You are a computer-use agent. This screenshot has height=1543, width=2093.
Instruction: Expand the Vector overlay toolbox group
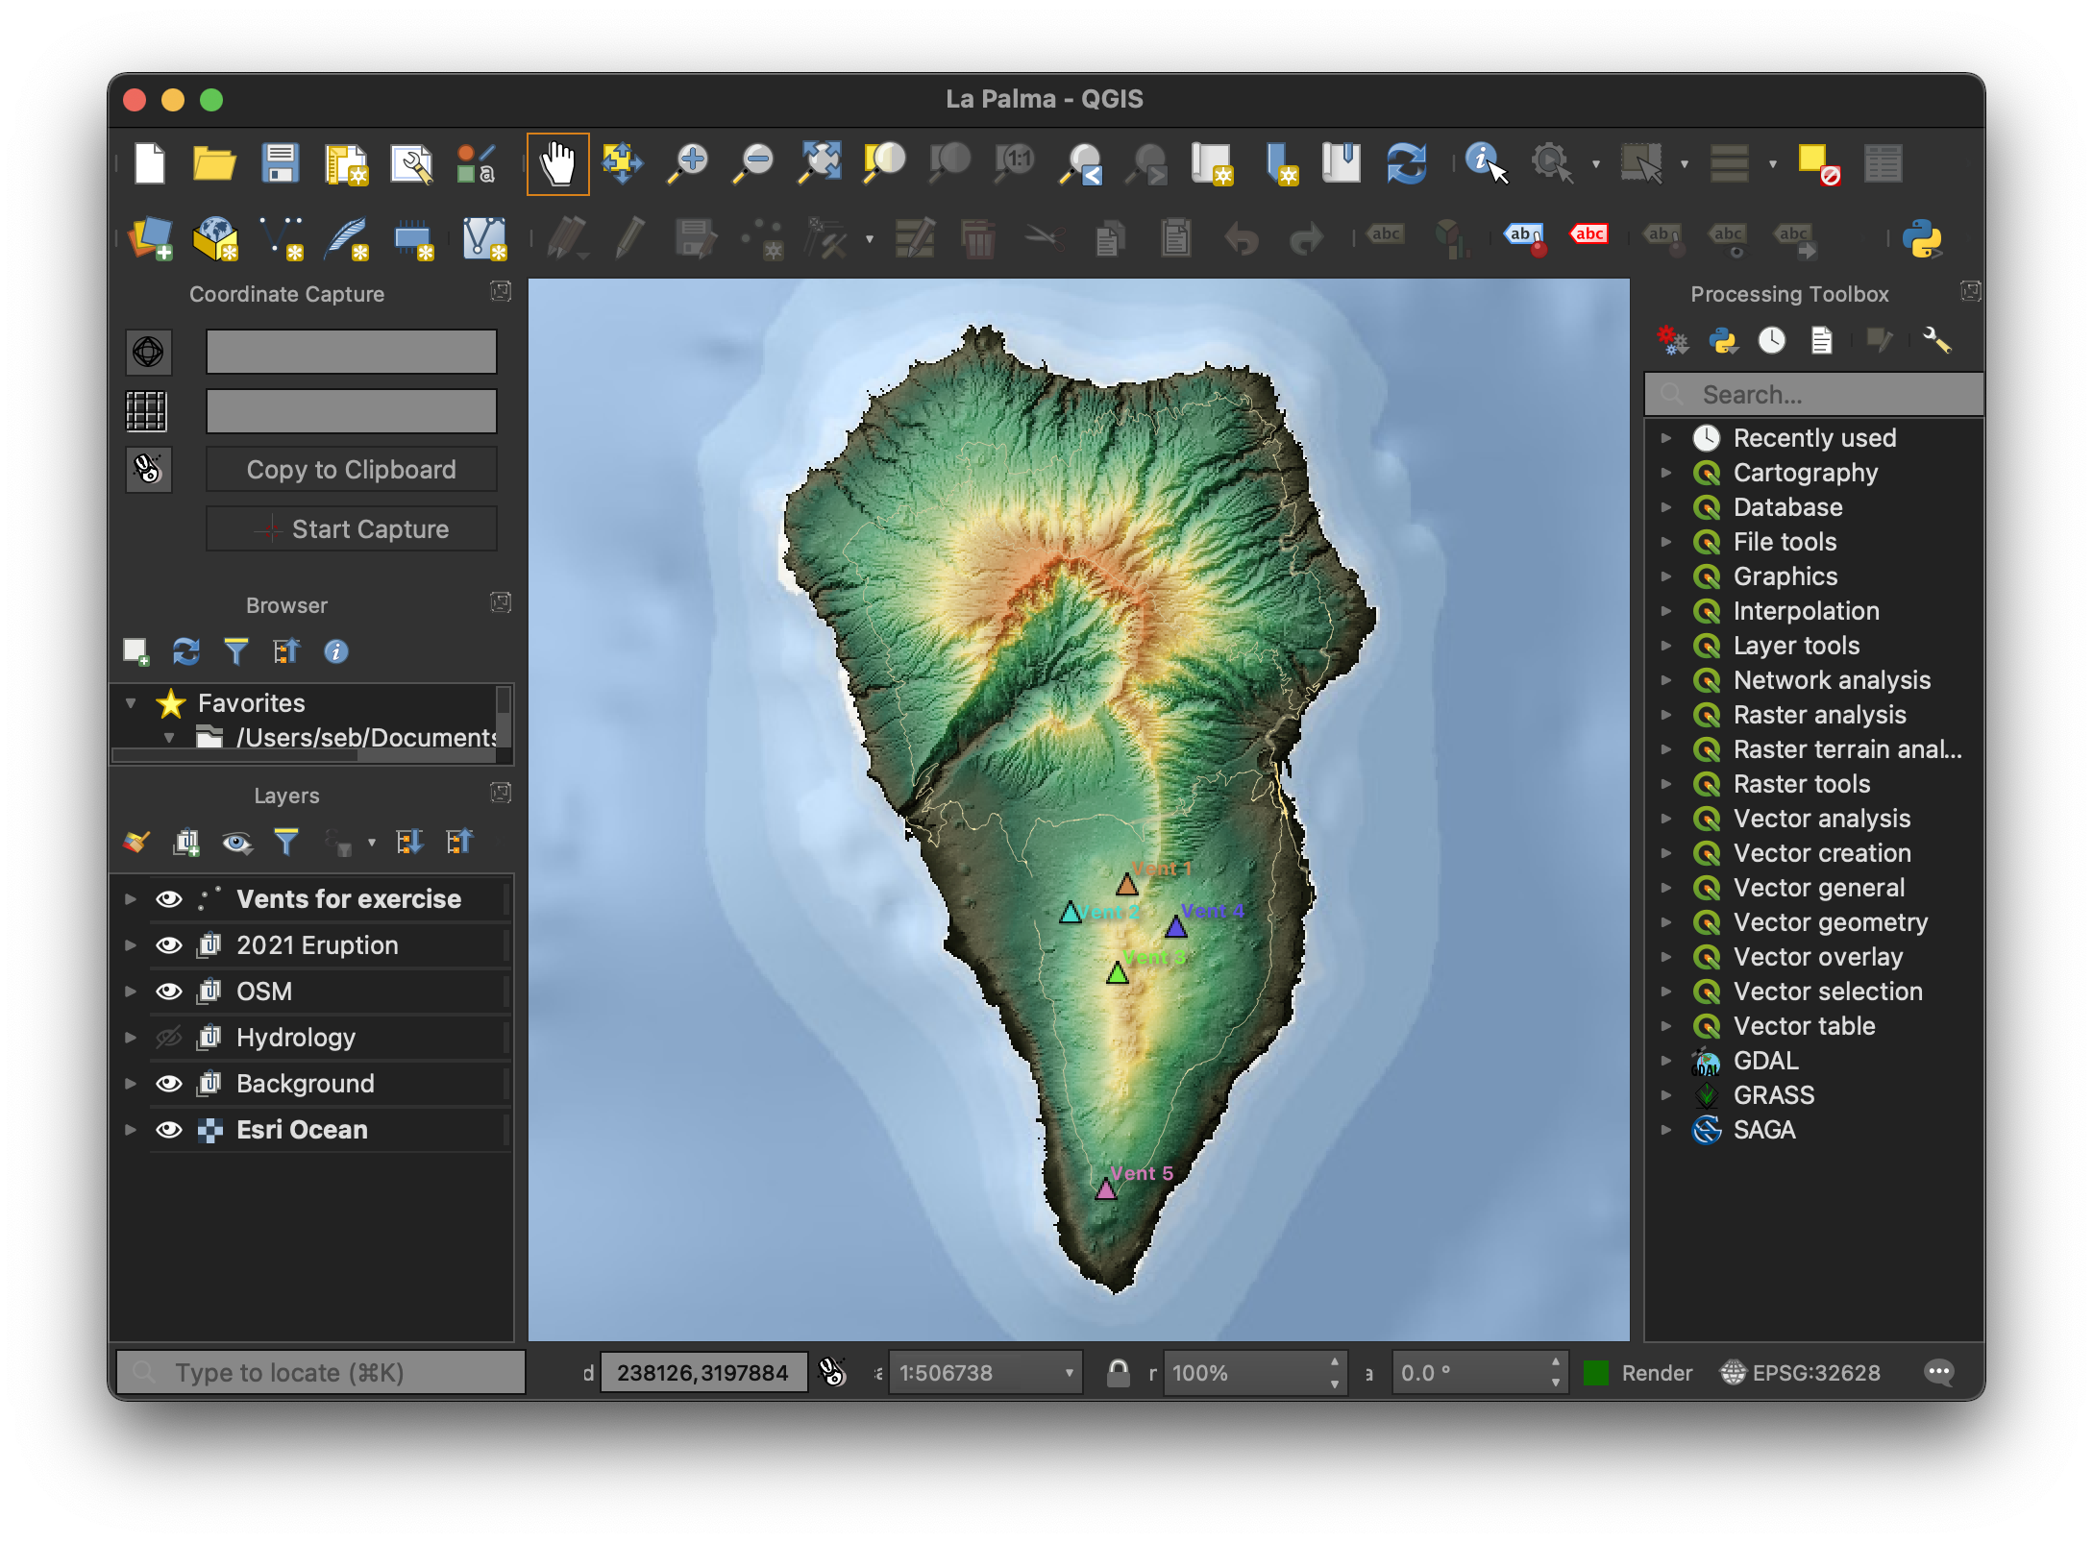pos(1666,957)
